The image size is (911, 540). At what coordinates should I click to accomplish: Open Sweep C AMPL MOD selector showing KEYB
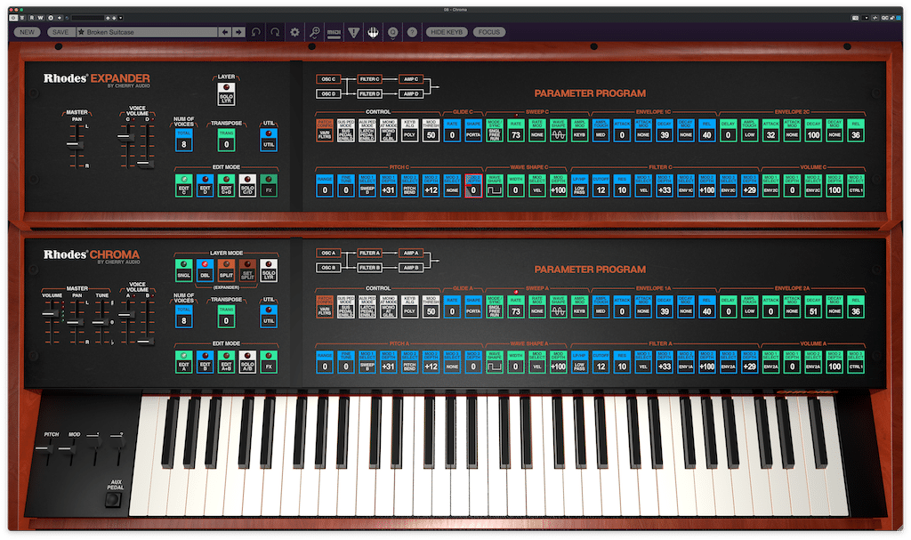click(579, 131)
